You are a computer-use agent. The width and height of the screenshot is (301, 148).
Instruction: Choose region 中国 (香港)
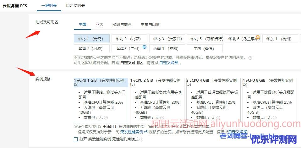205,48
